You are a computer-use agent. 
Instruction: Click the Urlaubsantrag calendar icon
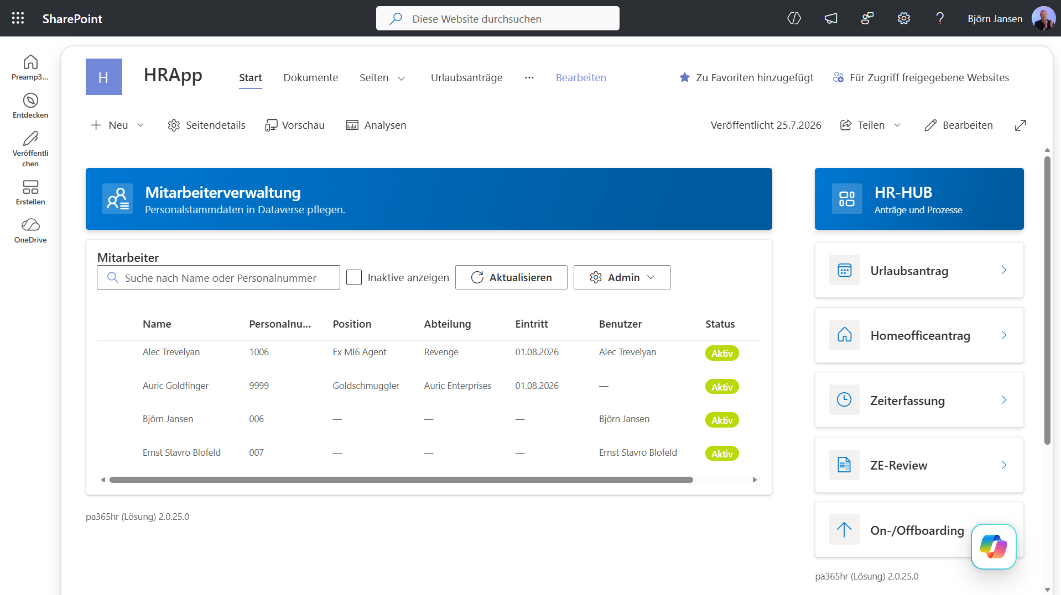(844, 270)
